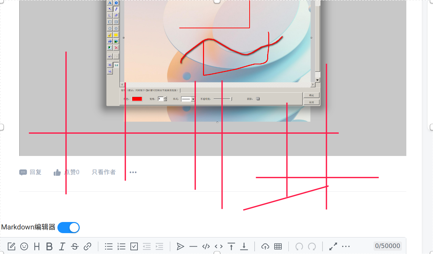The width and height of the screenshot is (433, 254).
Task: Open the more options ellipsis in the editor toolbar
Action: coord(346,247)
